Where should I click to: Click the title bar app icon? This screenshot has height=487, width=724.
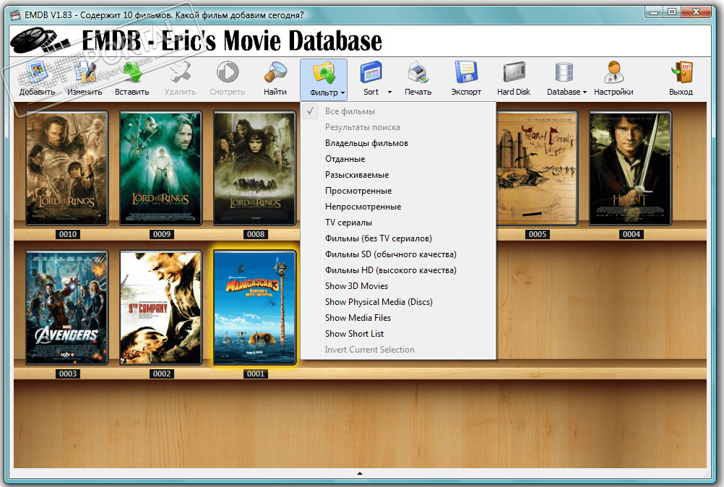click(16, 14)
